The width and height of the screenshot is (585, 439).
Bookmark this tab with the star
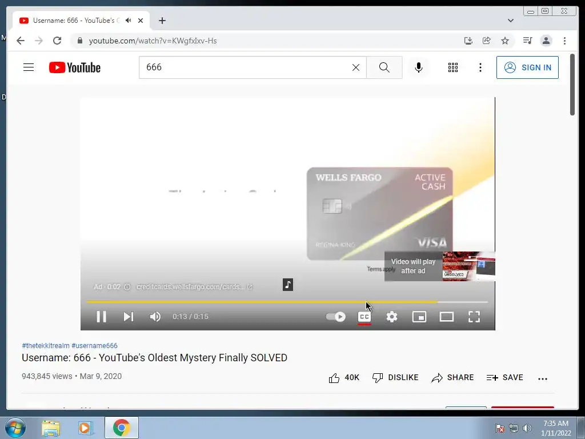tap(505, 41)
